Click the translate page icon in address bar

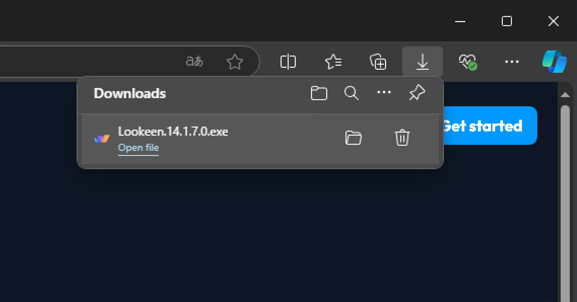pyautogui.click(x=194, y=61)
